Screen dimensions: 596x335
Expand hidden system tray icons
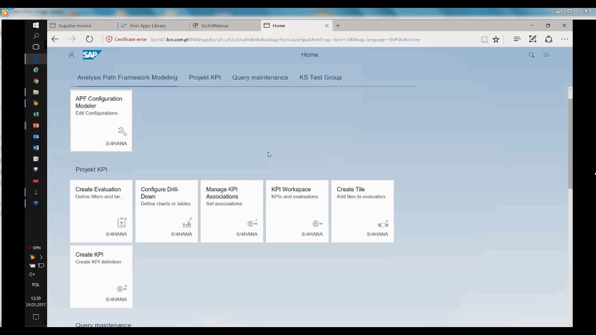41,257
